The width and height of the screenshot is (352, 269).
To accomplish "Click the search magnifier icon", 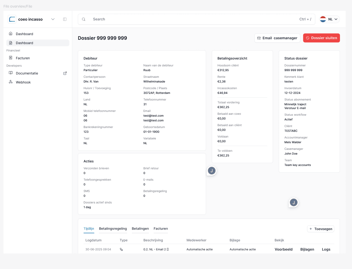I will coord(83,19).
